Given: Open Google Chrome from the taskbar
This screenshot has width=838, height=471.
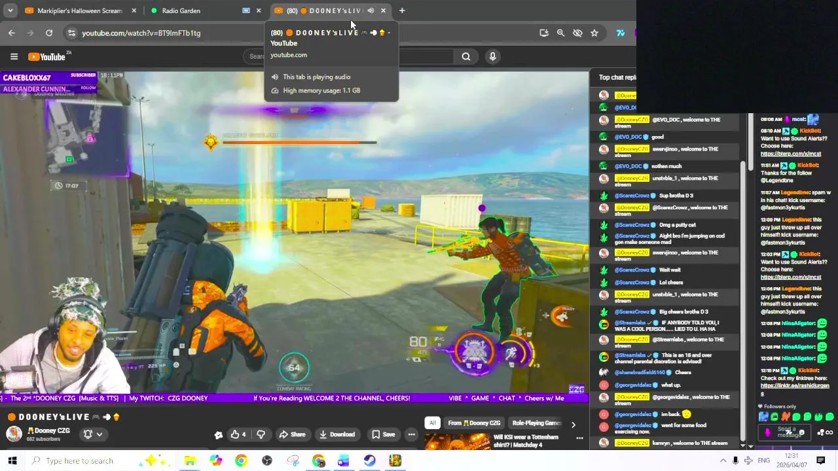Looking at the screenshot, I should click(x=242, y=461).
